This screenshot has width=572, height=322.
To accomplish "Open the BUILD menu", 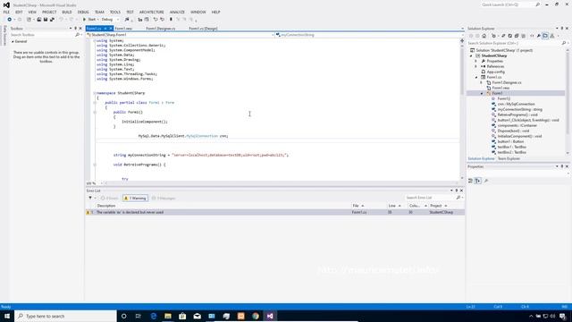I will click(x=67, y=12).
